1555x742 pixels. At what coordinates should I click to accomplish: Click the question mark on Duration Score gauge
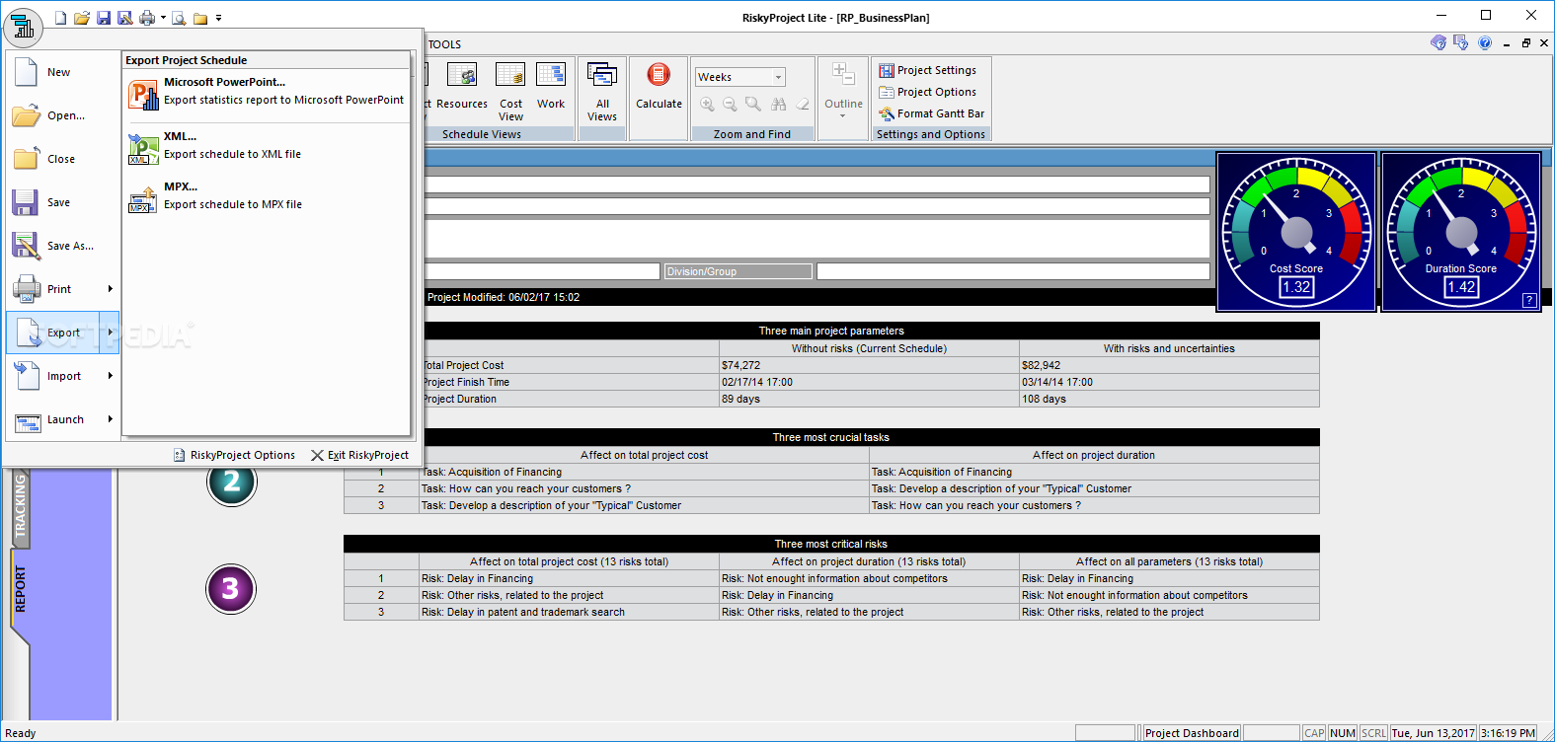pyautogui.click(x=1529, y=300)
